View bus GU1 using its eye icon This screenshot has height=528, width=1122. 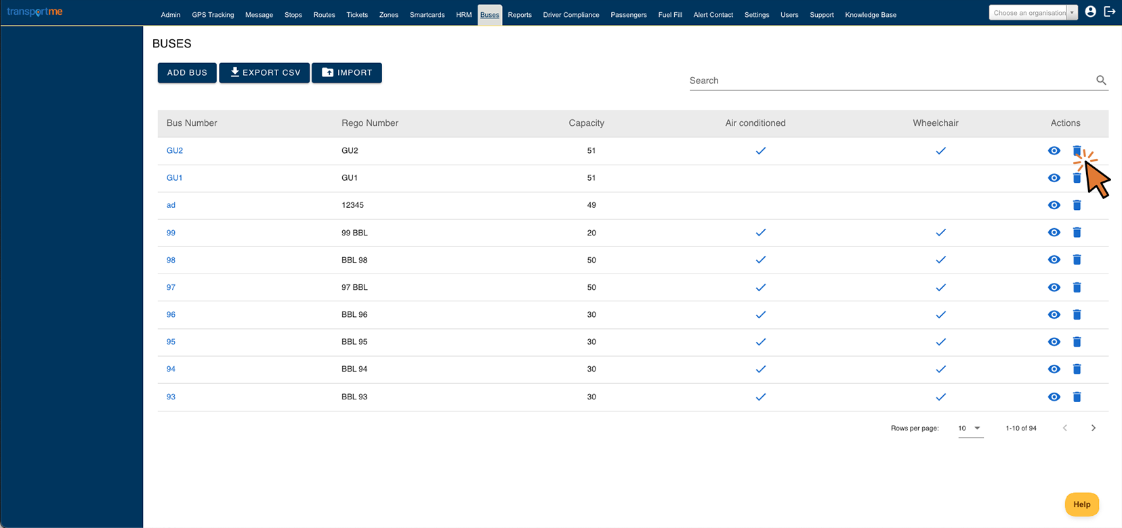click(1054, 178)
